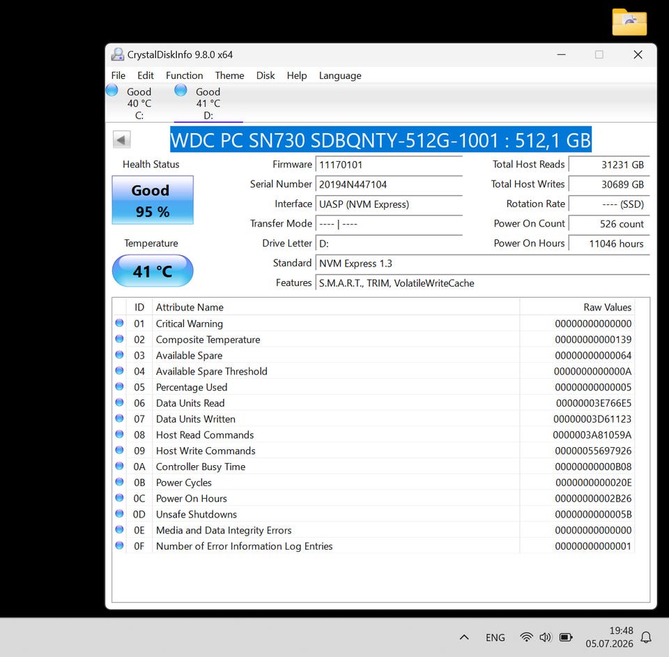Click the 41 °C temperature button
Image resolution: width=669 pixels, height=657 pixels.
tap(153, 271)
